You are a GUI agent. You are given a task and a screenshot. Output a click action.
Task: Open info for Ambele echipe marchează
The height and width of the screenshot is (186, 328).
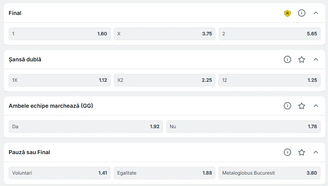tap(287, 106)
